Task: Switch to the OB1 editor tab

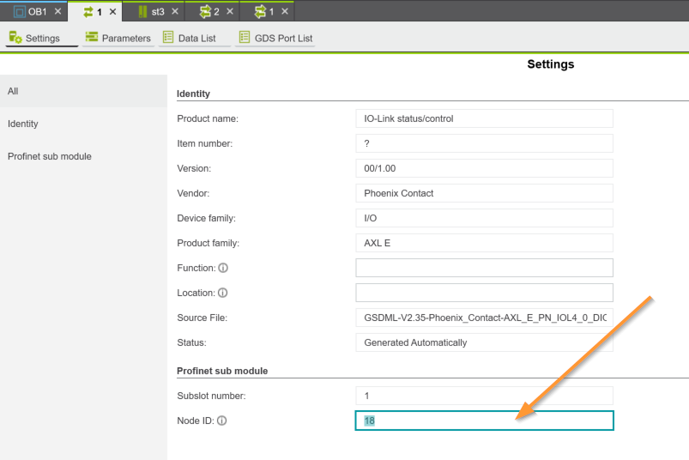Action: point(31,12)
